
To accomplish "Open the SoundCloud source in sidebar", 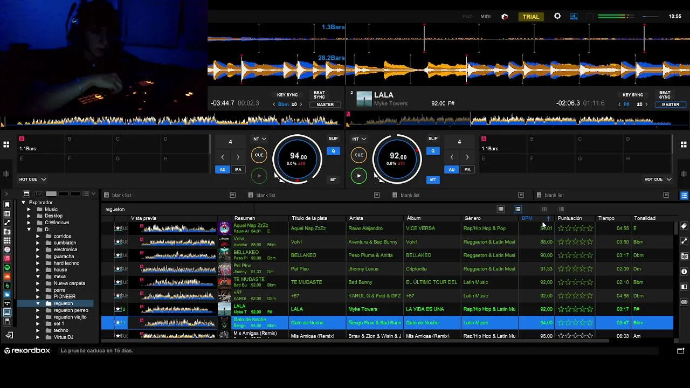I will pyautogui.click(x=7, y=276).
